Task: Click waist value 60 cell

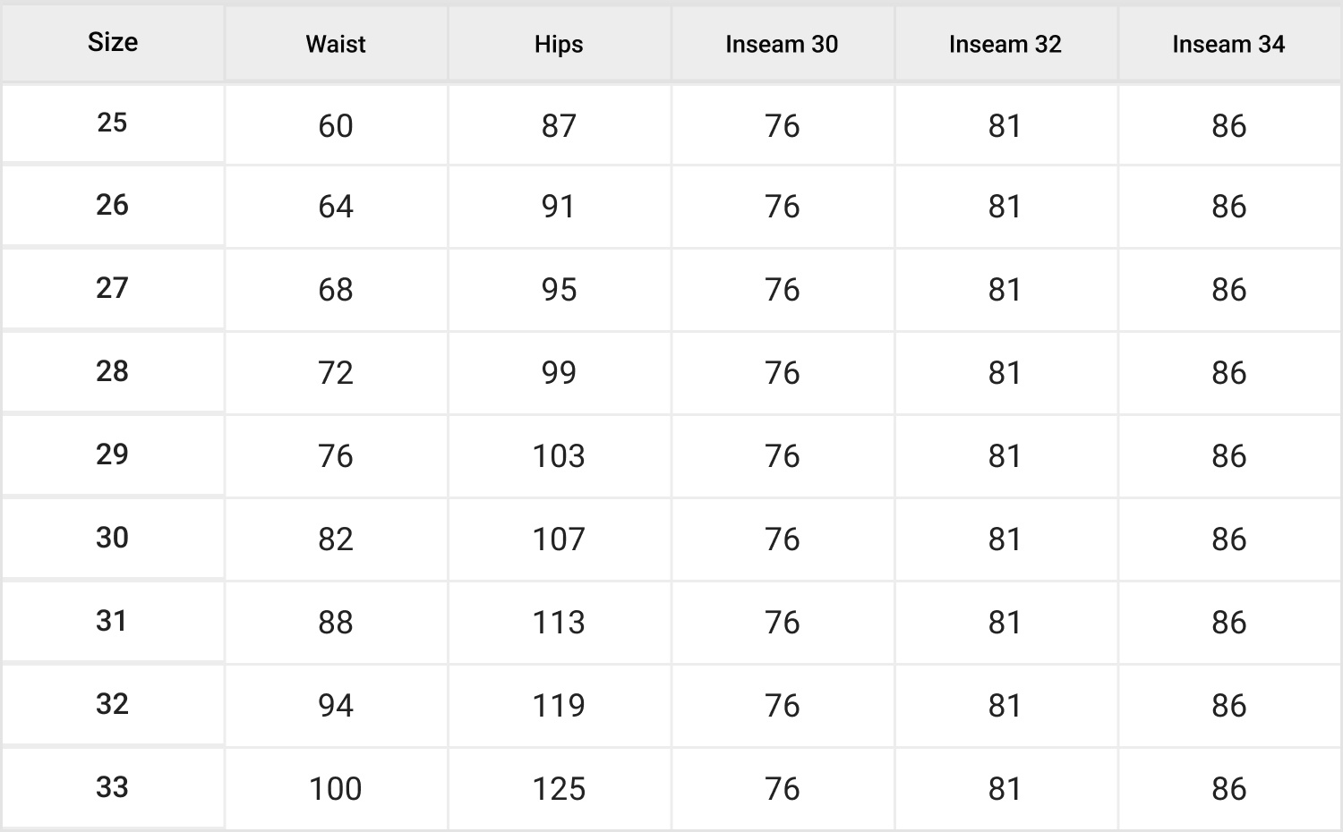Action: click(336, 126)
